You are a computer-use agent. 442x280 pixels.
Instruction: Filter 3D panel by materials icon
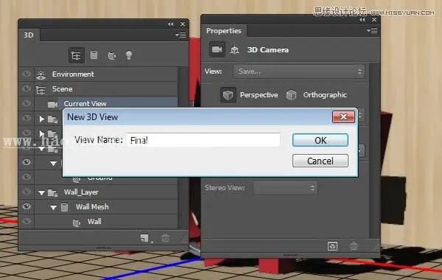click(112, 55)
